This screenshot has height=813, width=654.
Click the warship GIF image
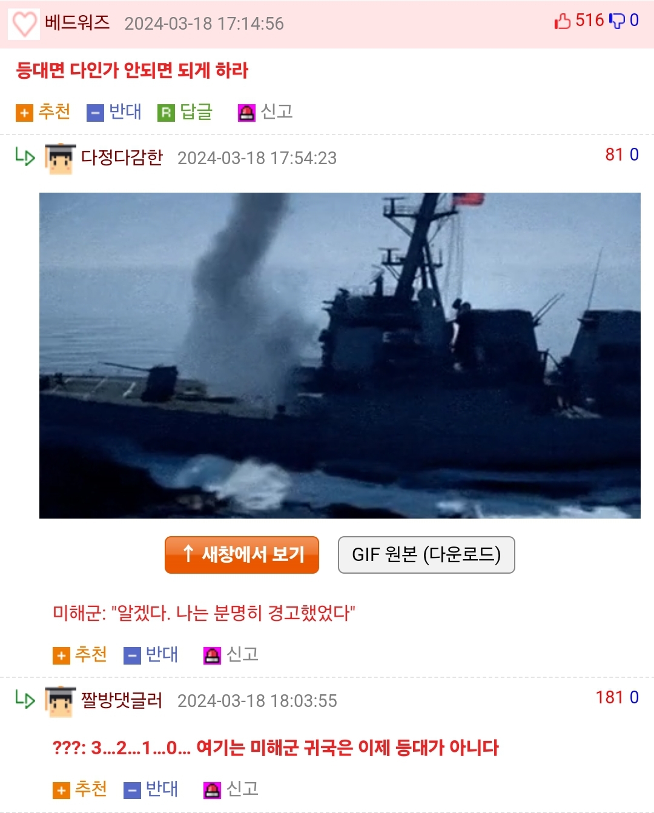click(340, 356)
